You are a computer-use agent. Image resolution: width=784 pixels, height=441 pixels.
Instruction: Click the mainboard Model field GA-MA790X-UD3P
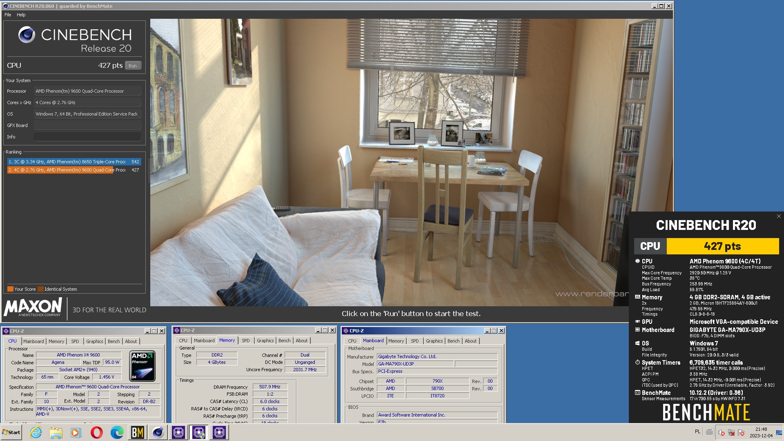414,364
